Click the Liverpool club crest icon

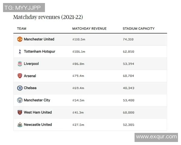(20, 64)
